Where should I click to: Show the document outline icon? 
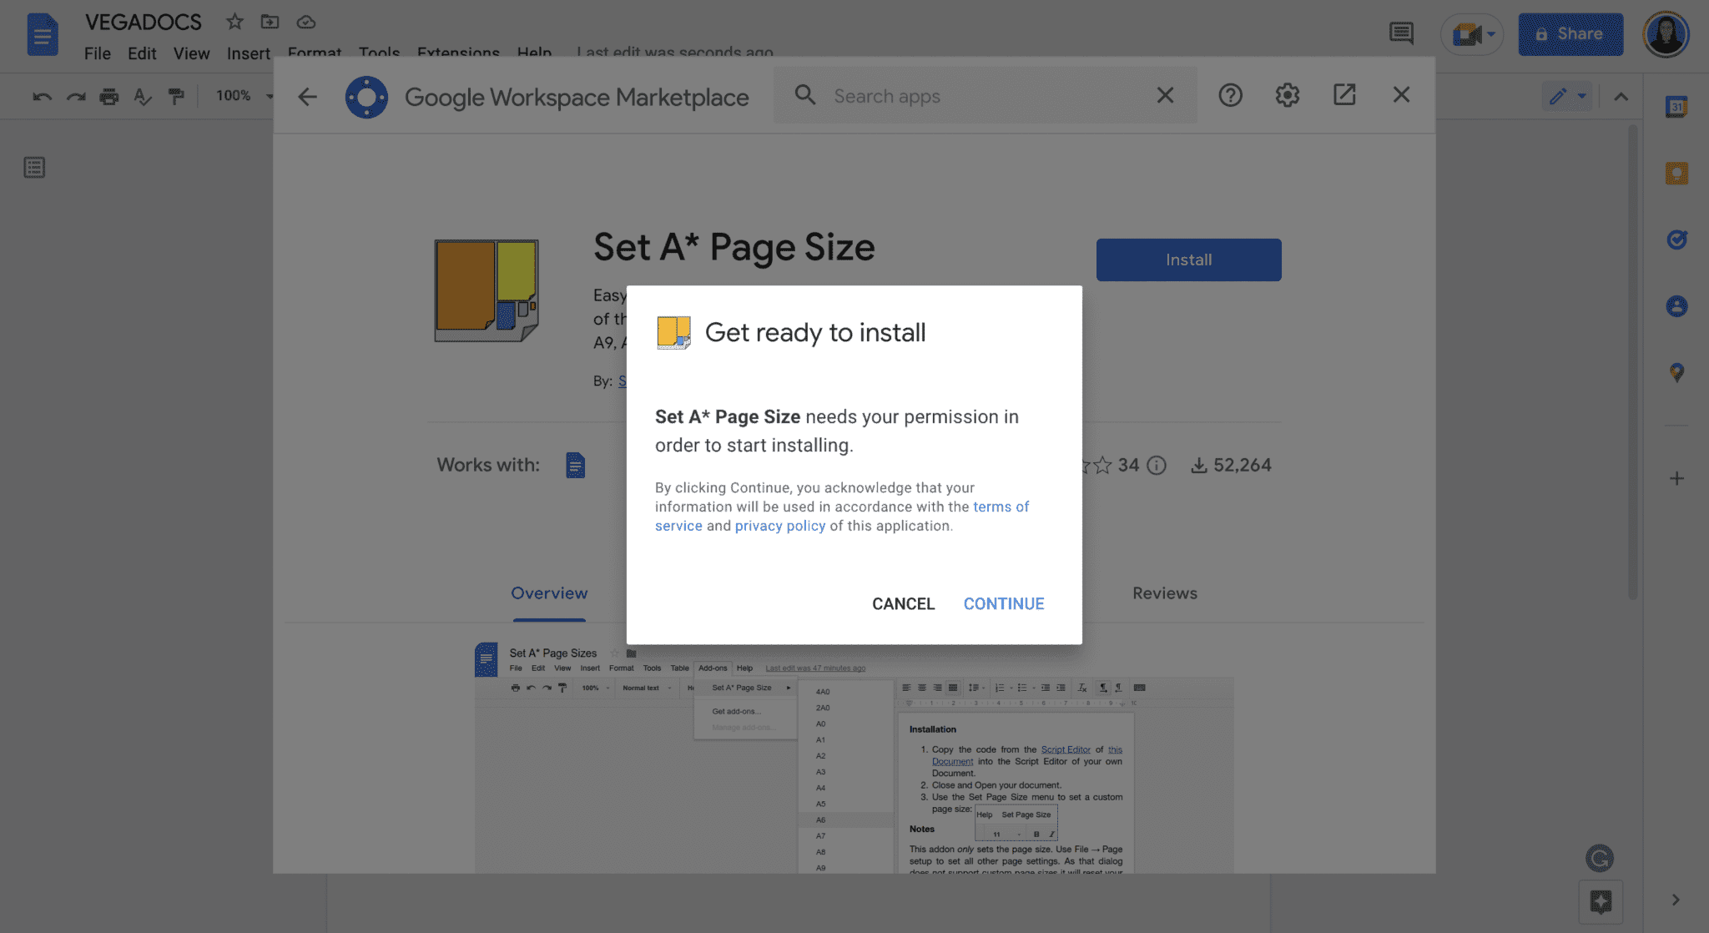[34, 168]
